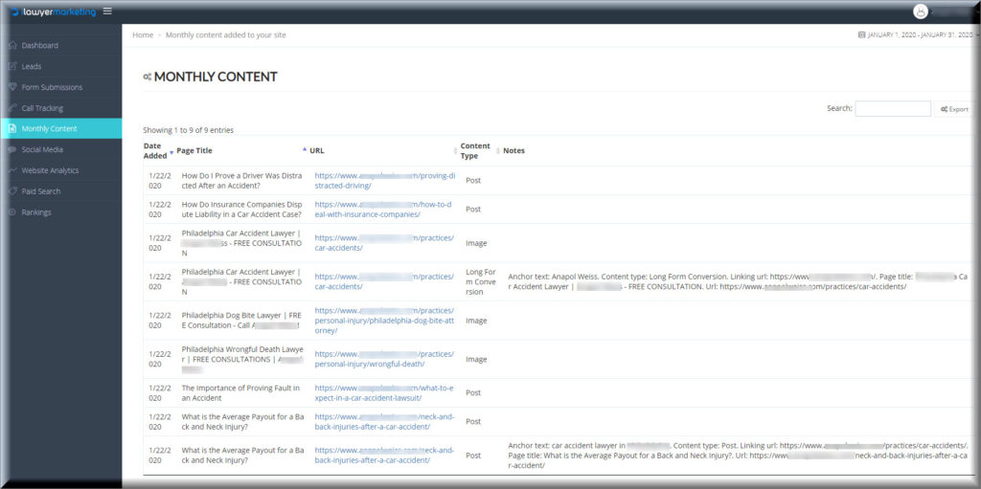Click 'Philadelphia Dog Bite Lawyer' page title
Viewport: 981px width, 489px height.
242,321
